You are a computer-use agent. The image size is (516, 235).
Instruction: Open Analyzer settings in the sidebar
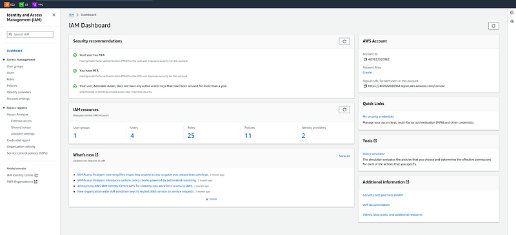click(x=23, y=134)
